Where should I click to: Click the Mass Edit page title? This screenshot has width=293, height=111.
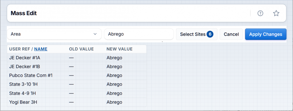[24, 13]
